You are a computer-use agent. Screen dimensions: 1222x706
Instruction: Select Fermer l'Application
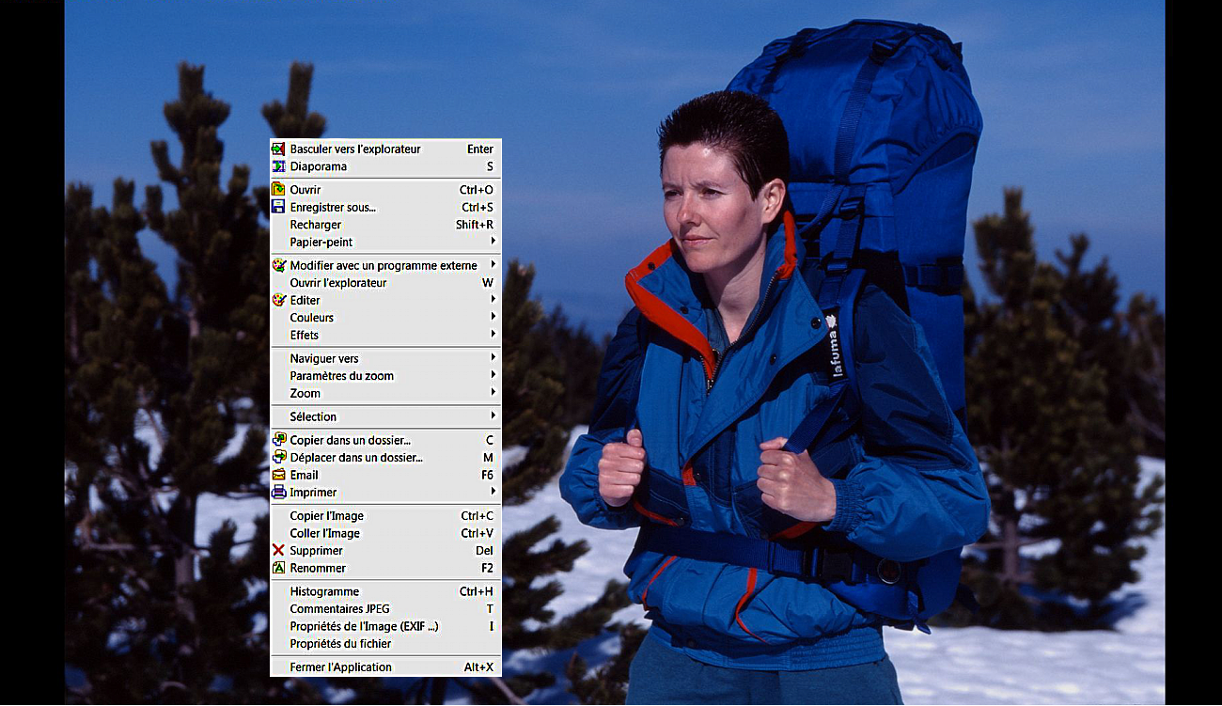pos(385,667)
